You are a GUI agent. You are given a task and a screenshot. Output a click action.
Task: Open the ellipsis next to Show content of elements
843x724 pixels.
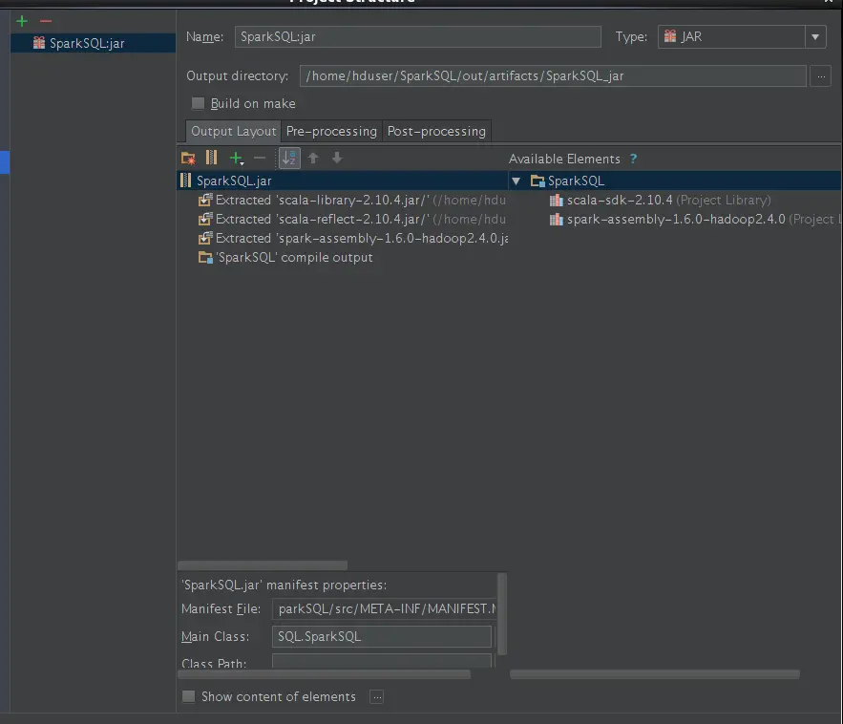tap(377, 697)
